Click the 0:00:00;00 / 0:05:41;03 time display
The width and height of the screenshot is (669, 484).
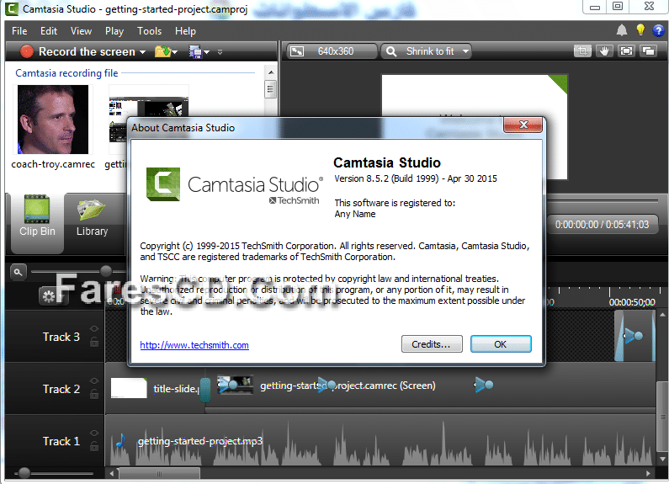click(x=602, y=225)
